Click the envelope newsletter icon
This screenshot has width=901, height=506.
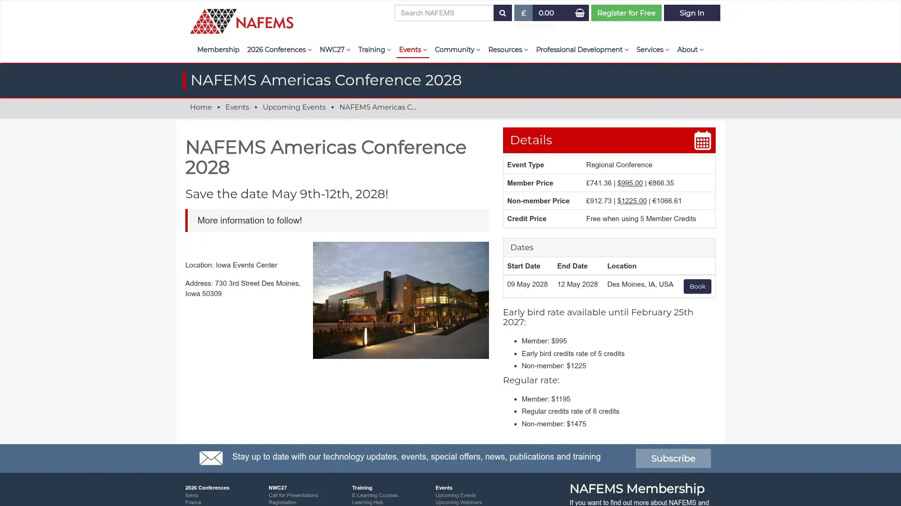point(211,458)
